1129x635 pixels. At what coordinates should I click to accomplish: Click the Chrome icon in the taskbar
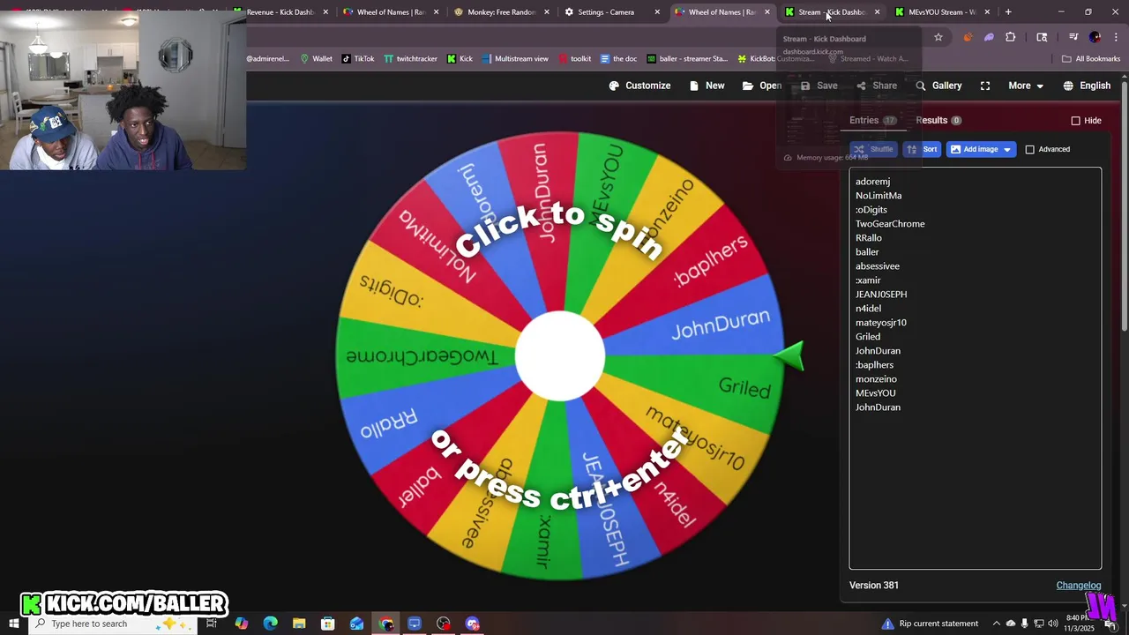(386, 624)
